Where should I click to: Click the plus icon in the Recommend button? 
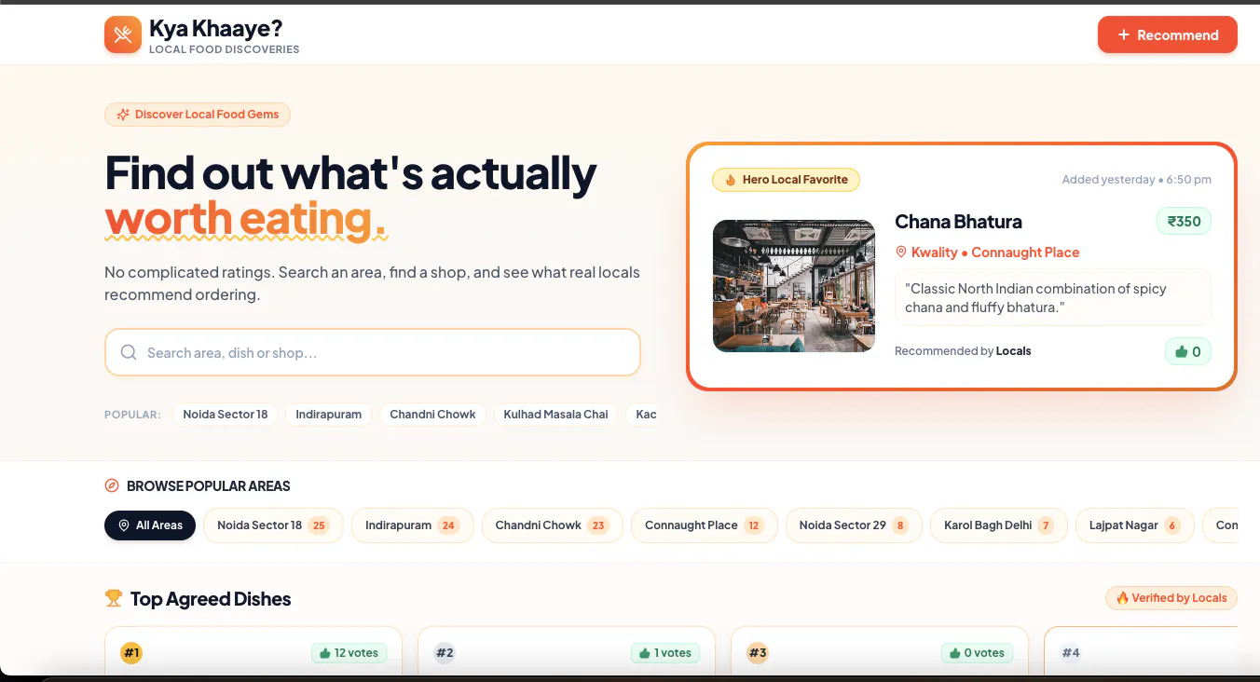pos(1124,34)
